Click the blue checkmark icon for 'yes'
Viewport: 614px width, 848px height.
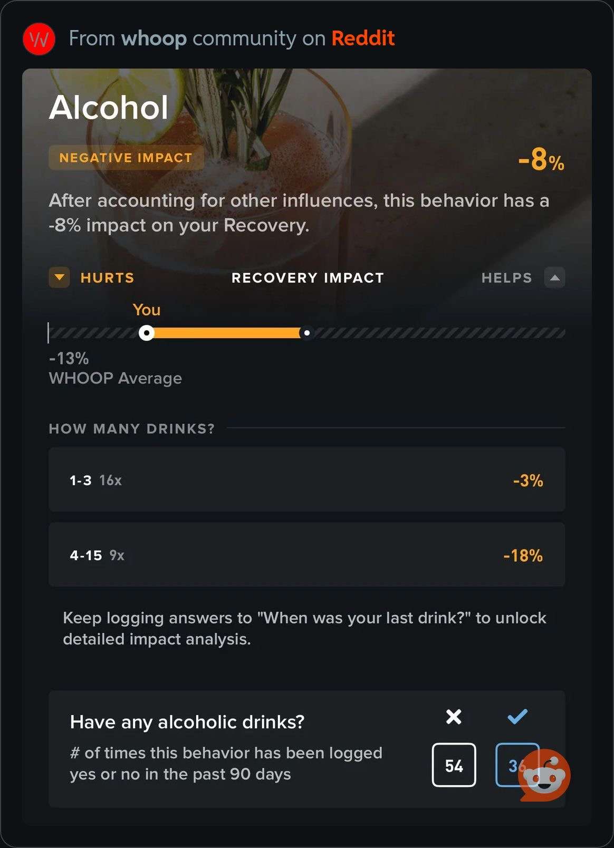pyautogui.click(x=517, y=716)
